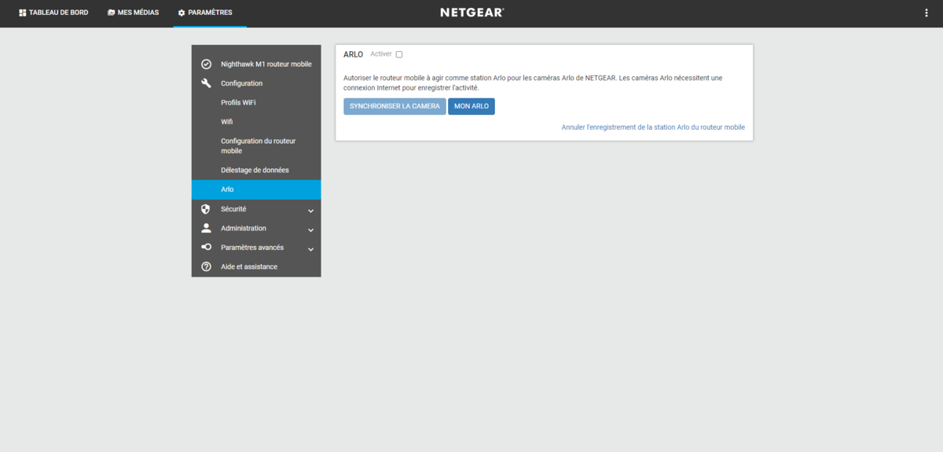The height and width of the screenshot is (452, 943).
Task: Expand the Paramètres avancés chevron
Action: (x=310, y=249)
